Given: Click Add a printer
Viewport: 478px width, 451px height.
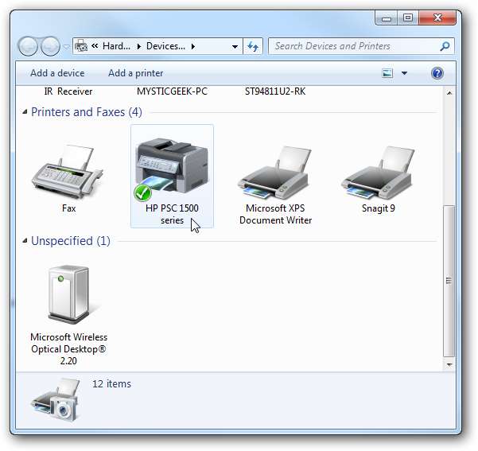Looking at the screenshot, I should 135,73.
